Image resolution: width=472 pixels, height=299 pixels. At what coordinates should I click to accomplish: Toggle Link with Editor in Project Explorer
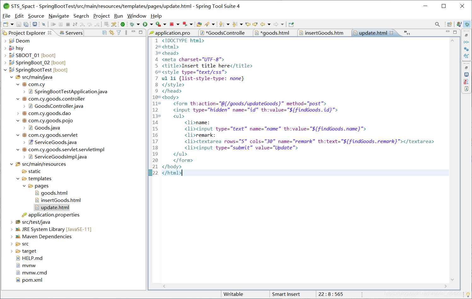click(x=112, y=32)
